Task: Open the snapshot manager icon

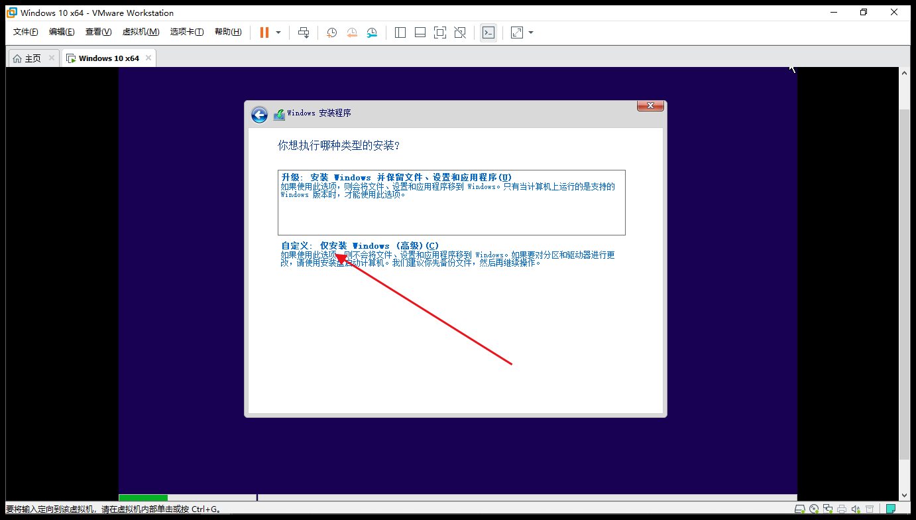Action: (x=372, y=32)
